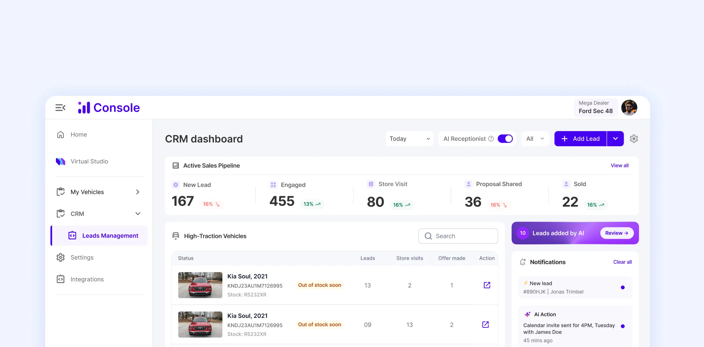Open the All filter dropdown

tap(535, 139)
